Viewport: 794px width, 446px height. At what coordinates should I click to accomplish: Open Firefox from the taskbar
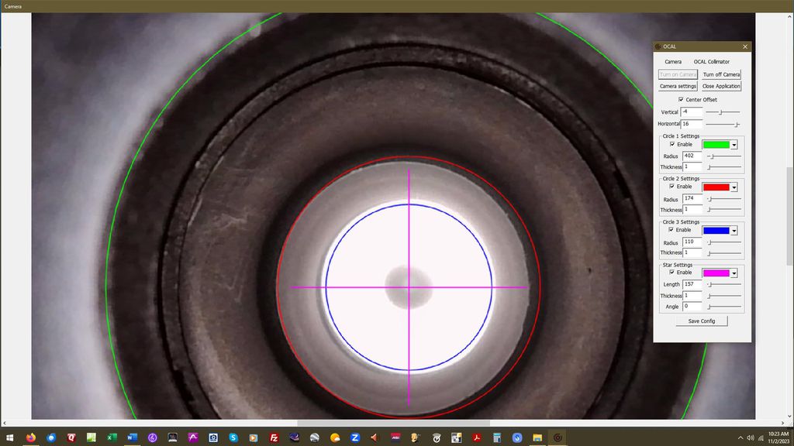31,437
